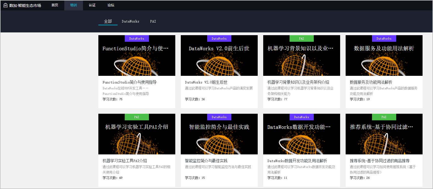Click DataWorks tag on FunctionStudio course card
The image size is (433, 189).
[x=137, y=38]
